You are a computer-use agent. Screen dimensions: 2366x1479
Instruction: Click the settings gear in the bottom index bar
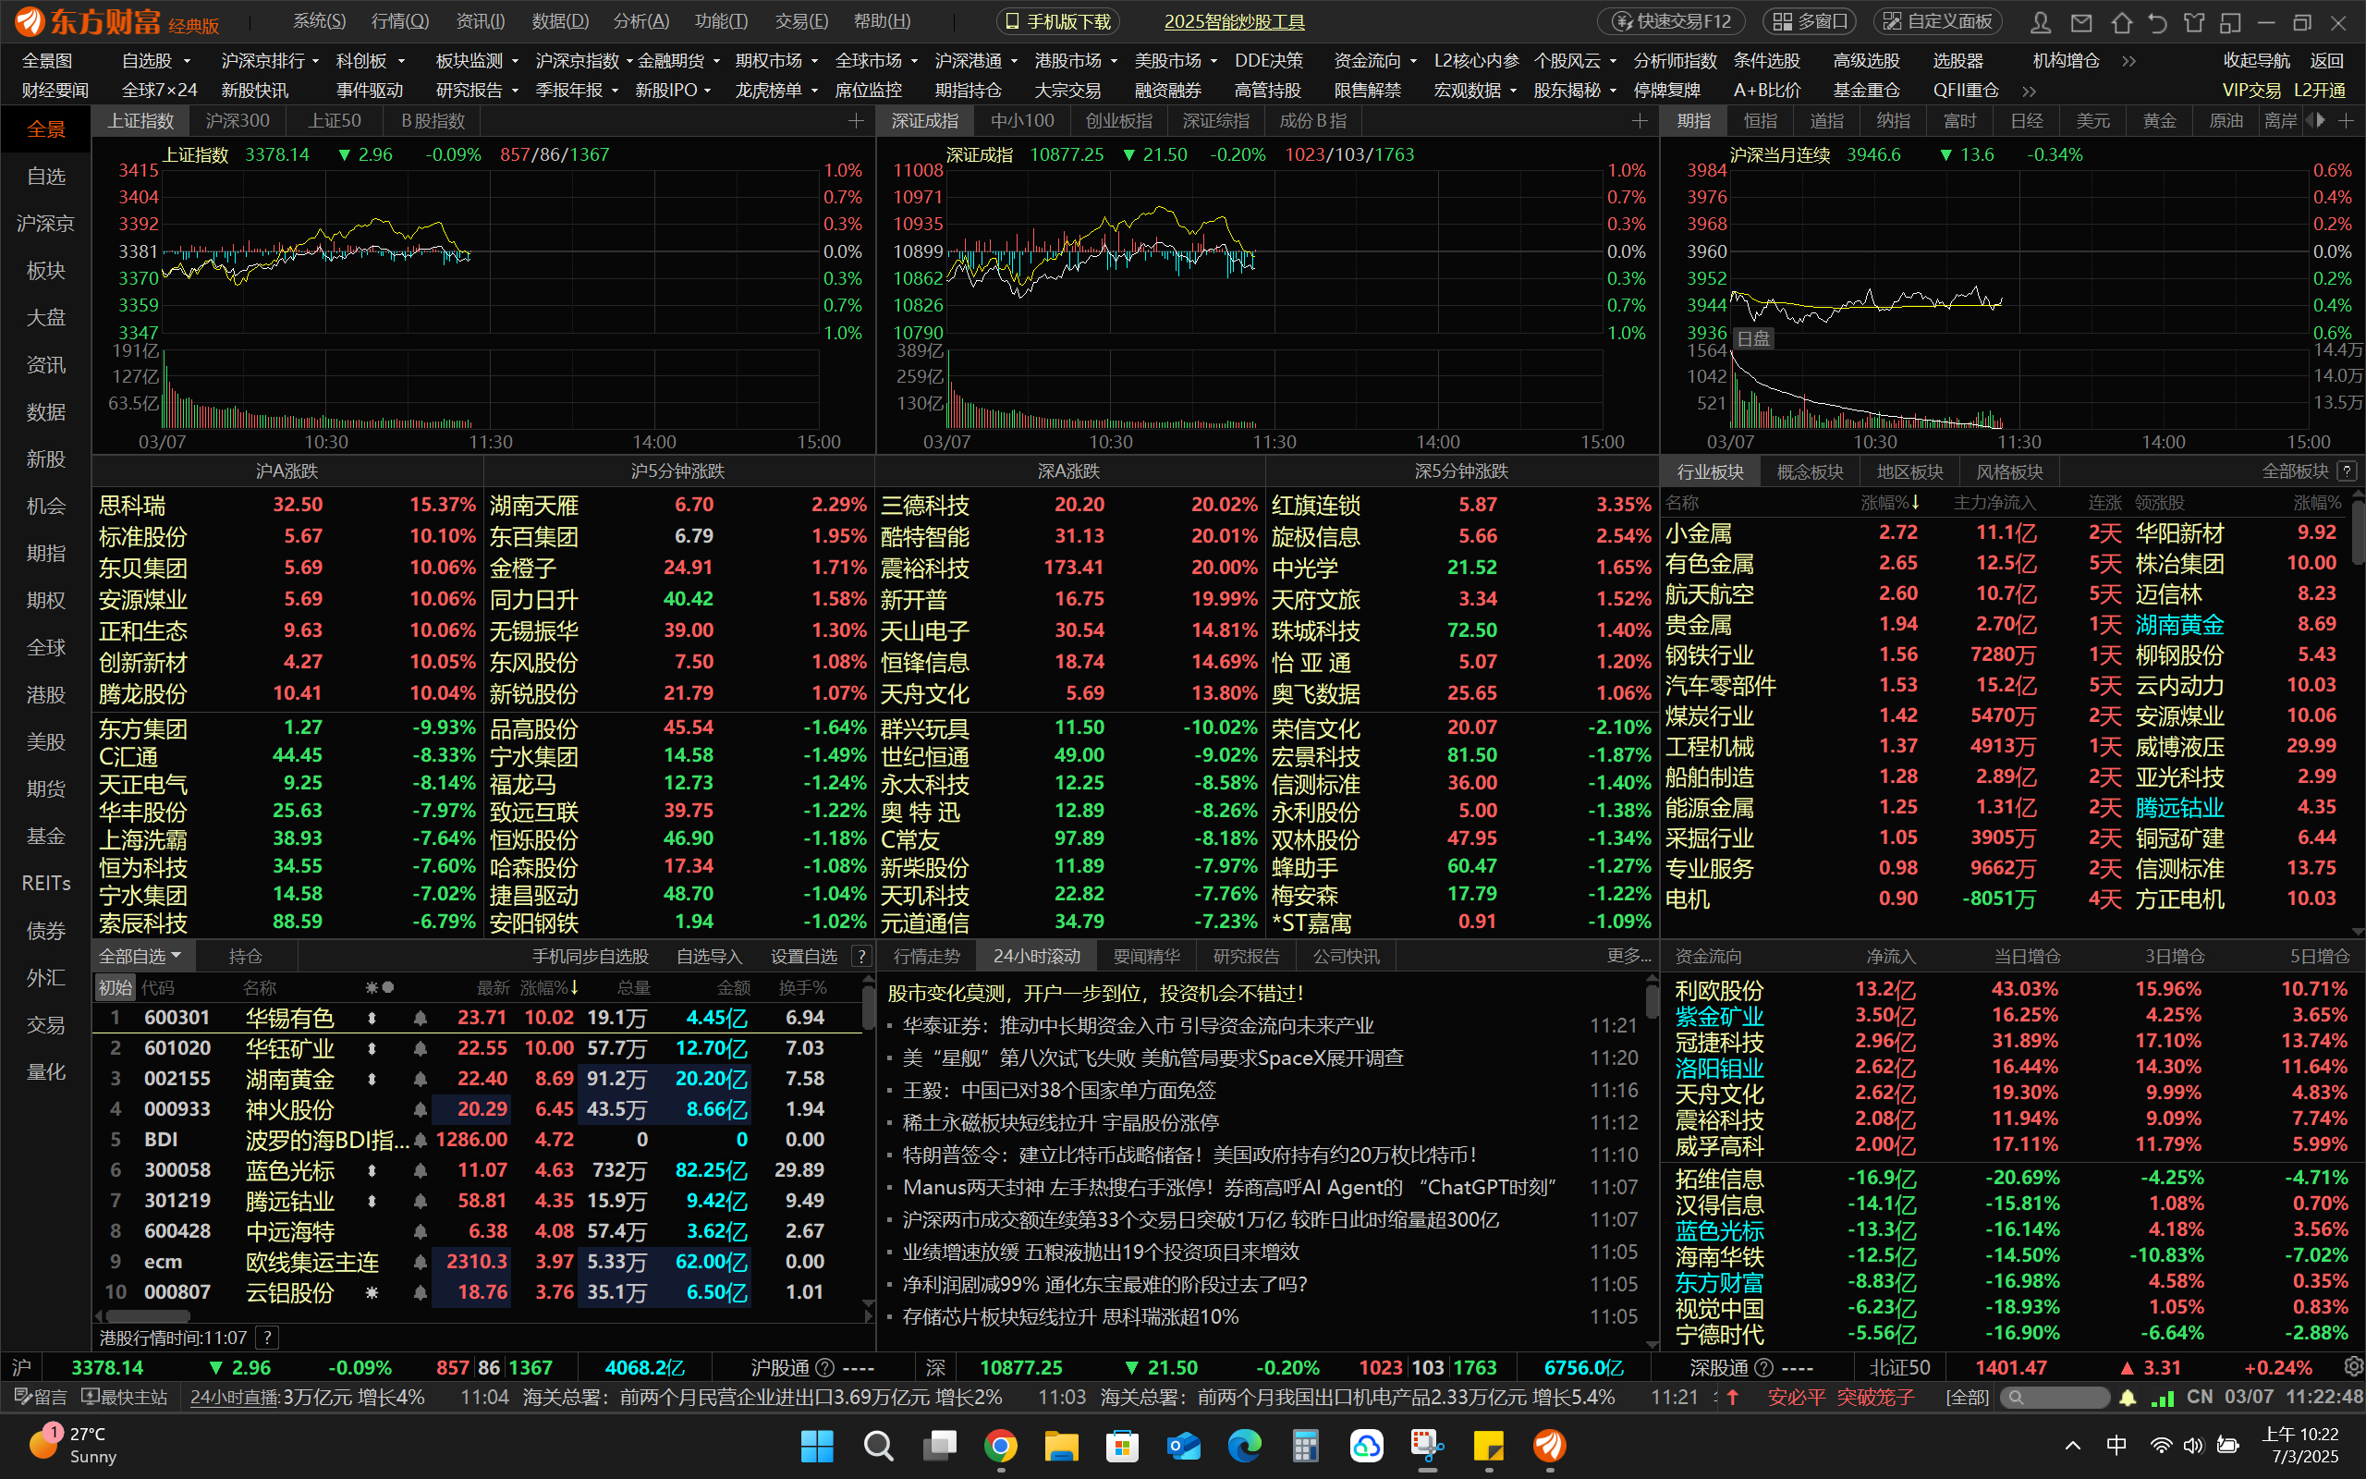[x=2353, y=1366]
